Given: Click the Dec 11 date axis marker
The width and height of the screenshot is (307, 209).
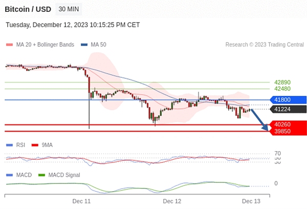Looking at the screenshot, I should (81, 202).
